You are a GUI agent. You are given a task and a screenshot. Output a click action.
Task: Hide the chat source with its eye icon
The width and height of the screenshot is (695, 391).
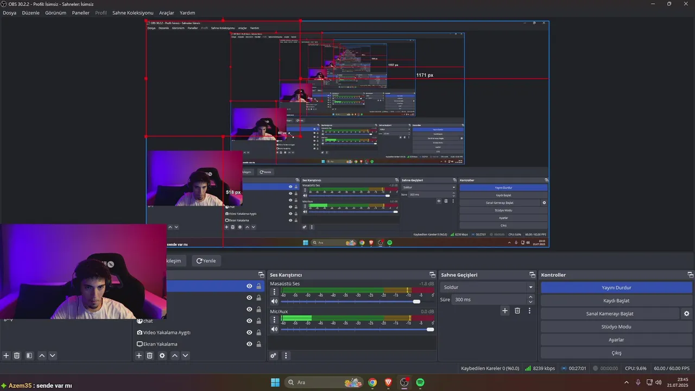pyautogui.click(x=249, y=321)
